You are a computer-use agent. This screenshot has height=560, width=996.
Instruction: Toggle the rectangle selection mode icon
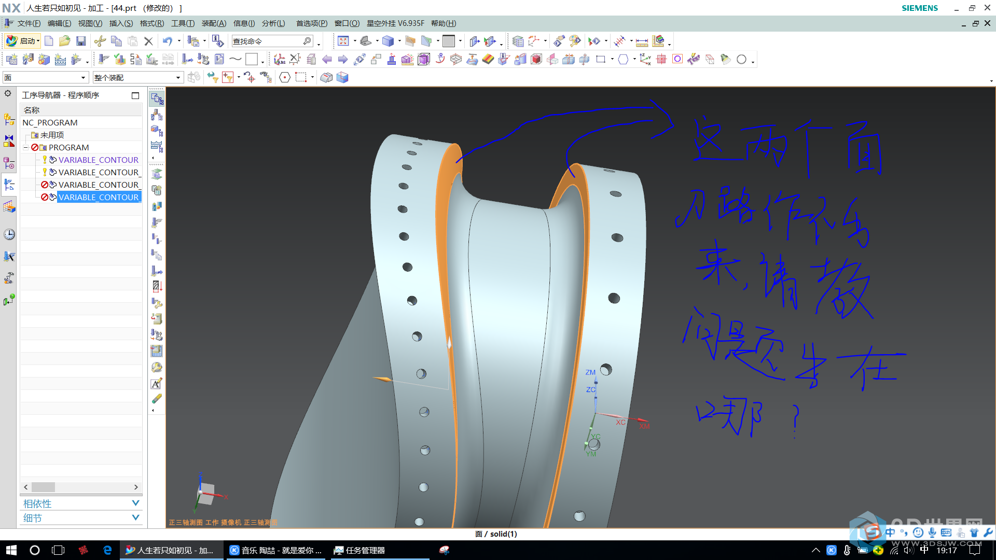pos(301,77)
